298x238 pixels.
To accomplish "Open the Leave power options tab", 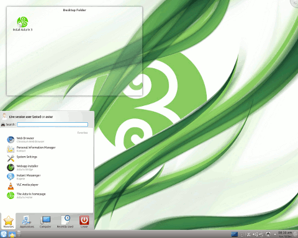I will [84, 222].
